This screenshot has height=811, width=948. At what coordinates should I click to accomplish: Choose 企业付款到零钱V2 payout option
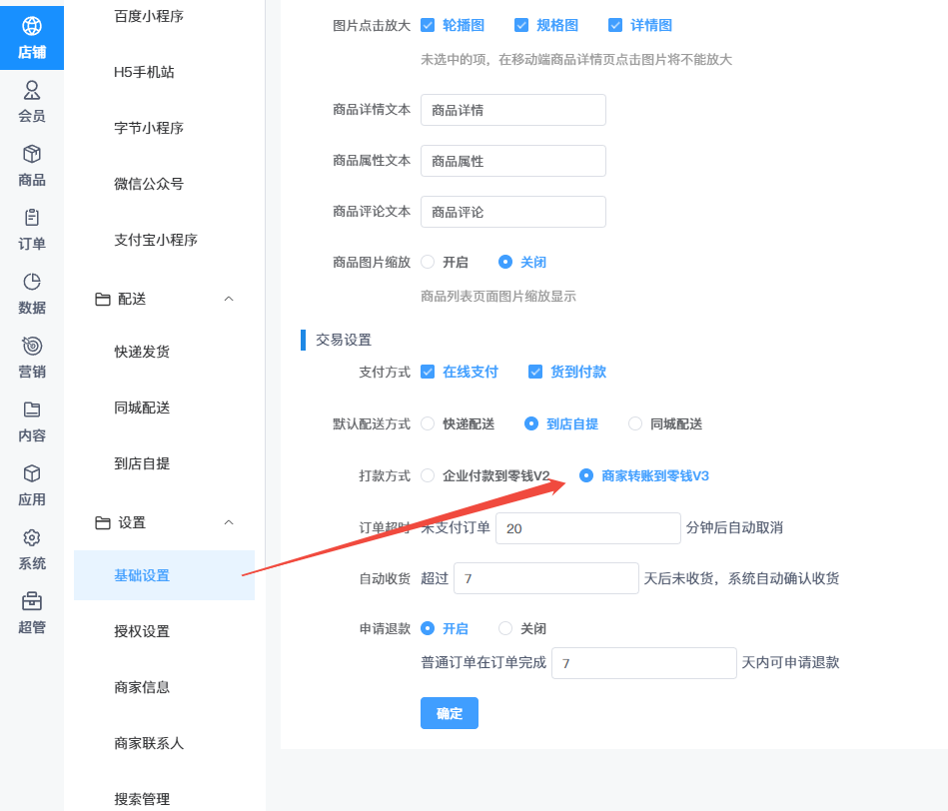tap(428, 475)
